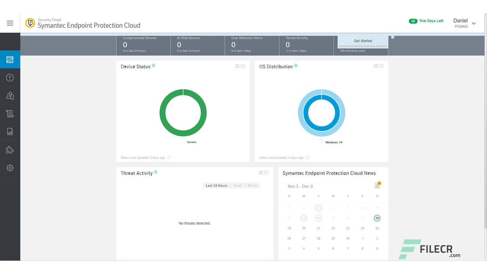Open the hamburger navigation menu
487x274 pixels.
pyautogui.click(x=10, y=23)
